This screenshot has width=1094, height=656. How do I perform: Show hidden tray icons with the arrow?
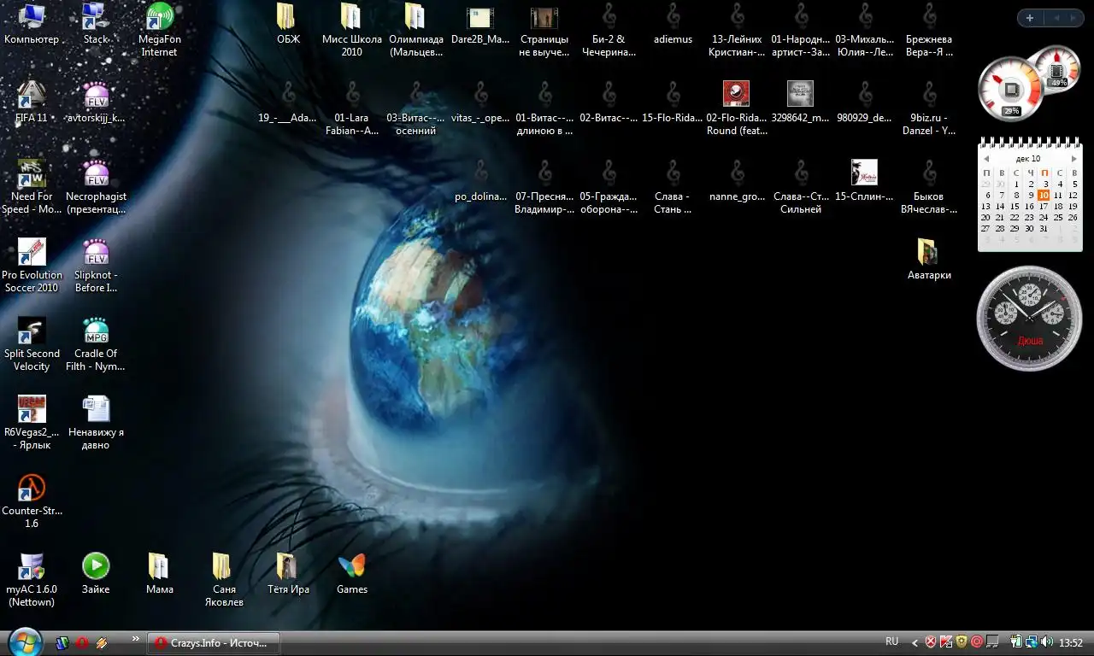(x=915, y=642)
